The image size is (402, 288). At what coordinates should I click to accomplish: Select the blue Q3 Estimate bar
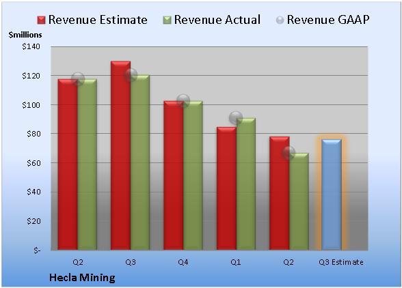(x=332, y=195)
